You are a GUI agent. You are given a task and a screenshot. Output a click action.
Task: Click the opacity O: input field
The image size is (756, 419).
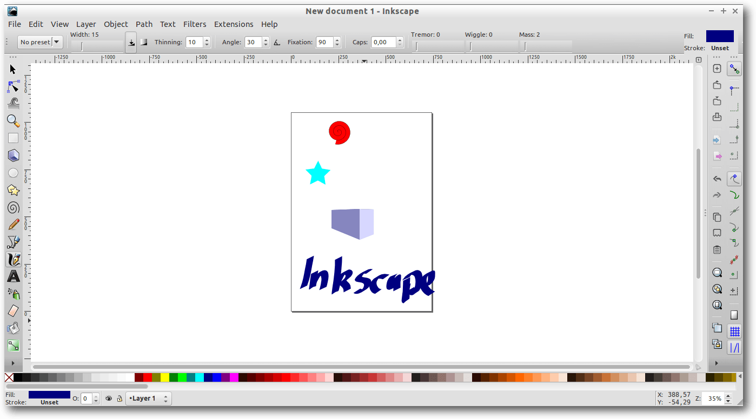coord(87,398)
